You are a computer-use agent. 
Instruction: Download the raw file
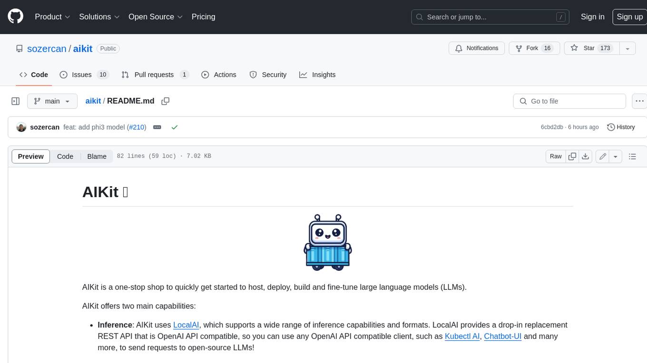pos(586,156)
